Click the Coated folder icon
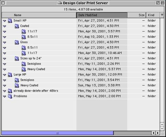166x137 pixels. 17,26
